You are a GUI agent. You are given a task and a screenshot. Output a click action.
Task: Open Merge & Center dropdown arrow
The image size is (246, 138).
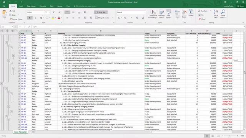click(x=112, y=18)
